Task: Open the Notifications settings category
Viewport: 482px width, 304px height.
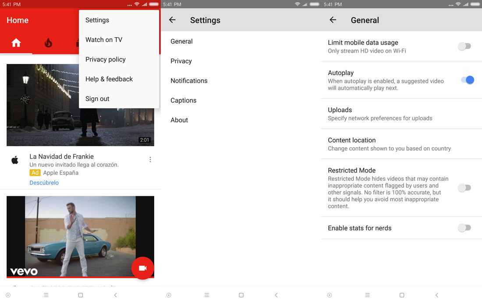Action: pos(189,81)
